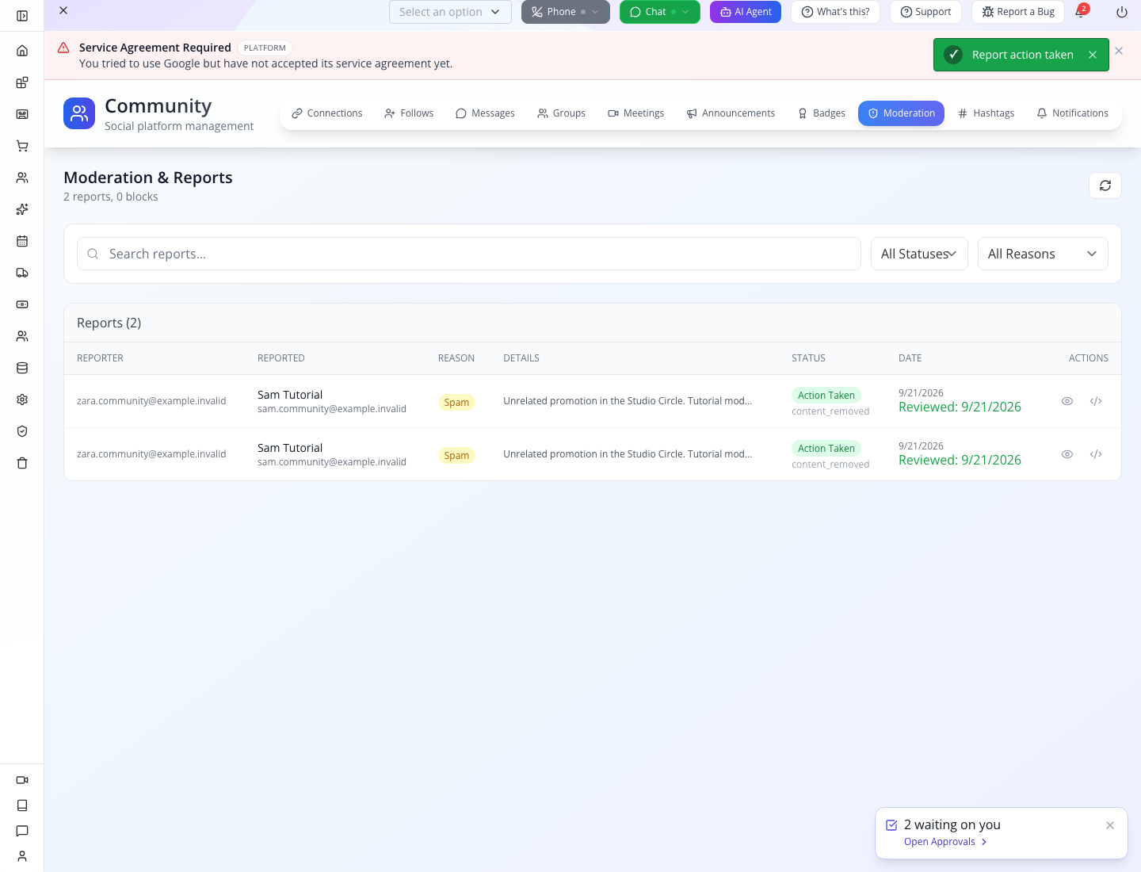This screenshot has height=872, width=1141.
Task: Open the settings gear sidebar icon
Action: 22,400
